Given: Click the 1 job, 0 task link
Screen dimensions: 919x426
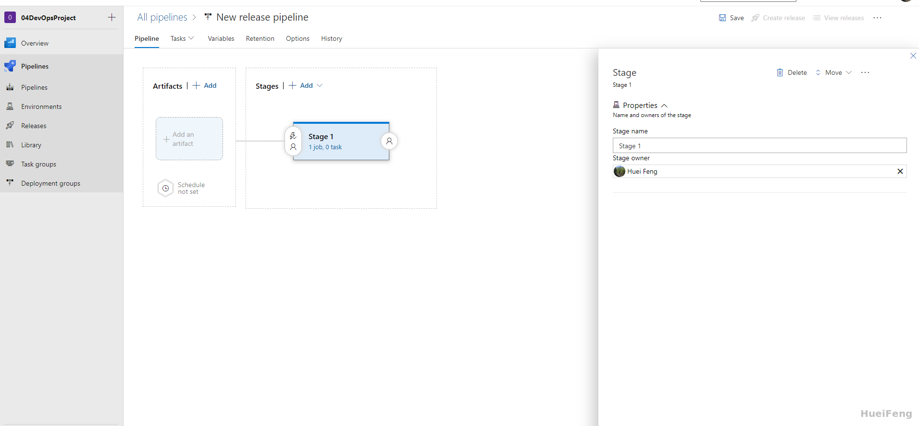Looking at the screenshot, I should (325, 147).
